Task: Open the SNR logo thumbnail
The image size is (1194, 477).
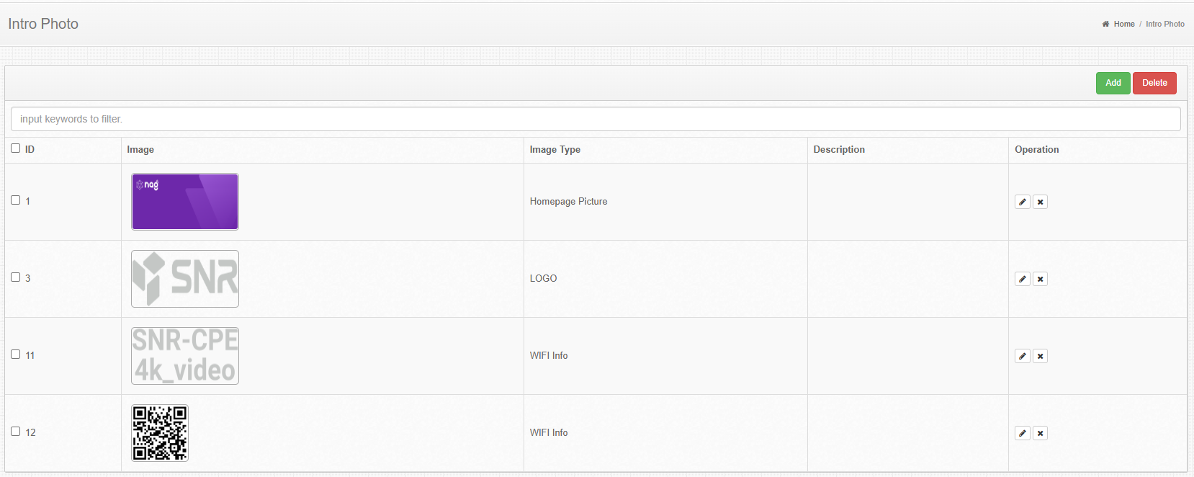Action: tap(185, 279)
